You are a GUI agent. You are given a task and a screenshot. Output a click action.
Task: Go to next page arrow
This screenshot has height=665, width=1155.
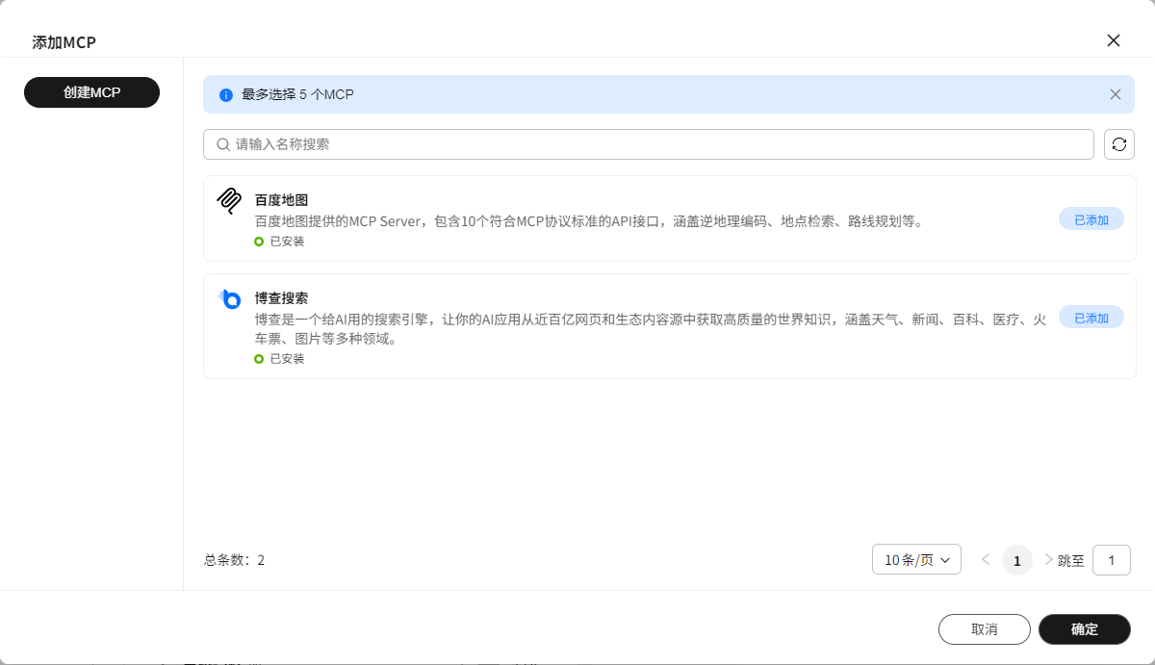(x=1048, y=559)
